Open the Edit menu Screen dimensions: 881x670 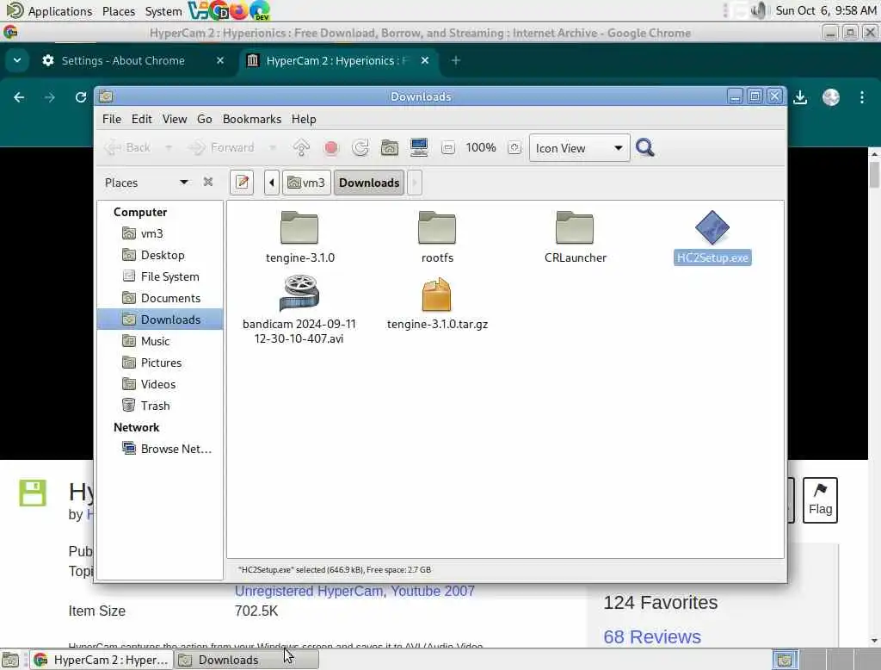(142, 119)
